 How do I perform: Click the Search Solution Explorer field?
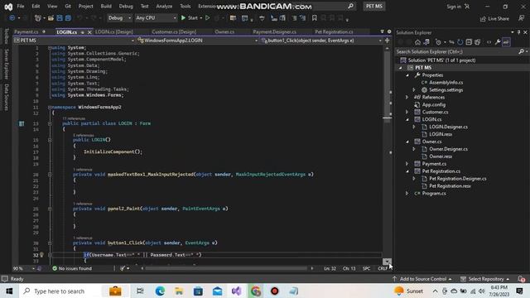456,51
